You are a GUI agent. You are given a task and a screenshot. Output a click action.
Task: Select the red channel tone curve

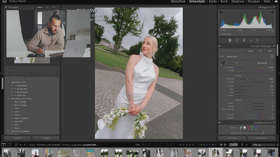click(x=248, y=128)
